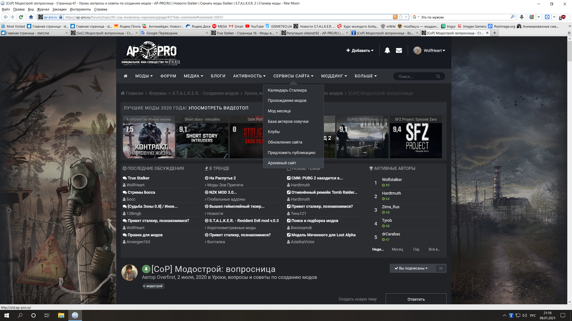Open the SFZ Project mod thumbnail
Image resolution: width=572 pixels, height=321 pixels.
tap(416, 137)
